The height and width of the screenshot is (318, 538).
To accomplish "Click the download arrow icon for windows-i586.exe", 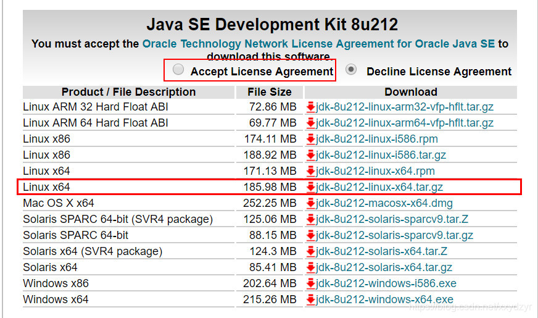I will tap(311, 283).
